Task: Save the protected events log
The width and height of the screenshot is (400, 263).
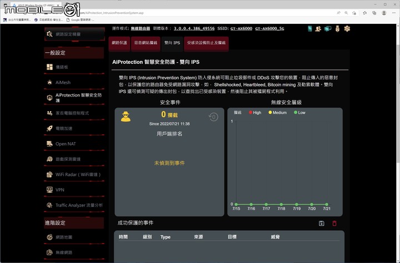Action: [322, 223]
